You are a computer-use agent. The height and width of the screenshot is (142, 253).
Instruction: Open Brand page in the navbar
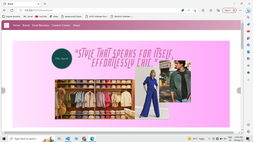(26, 25)
